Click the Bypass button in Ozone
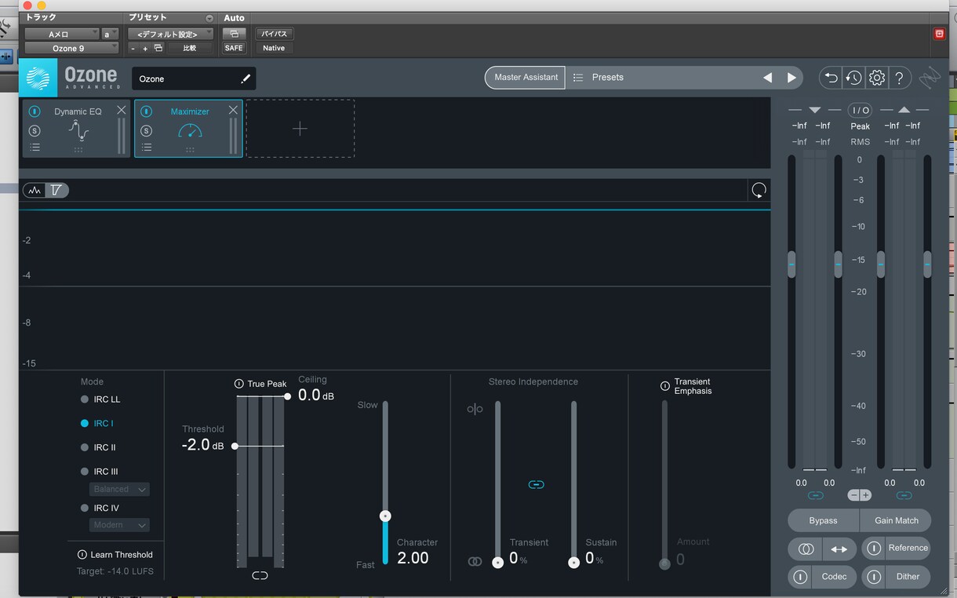 click(824, 520)
